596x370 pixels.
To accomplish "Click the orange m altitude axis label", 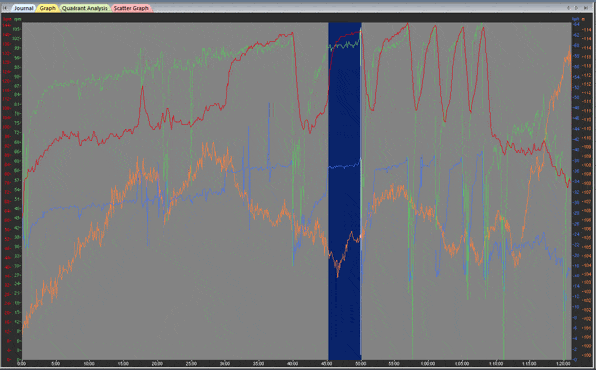I will [583, 19].
